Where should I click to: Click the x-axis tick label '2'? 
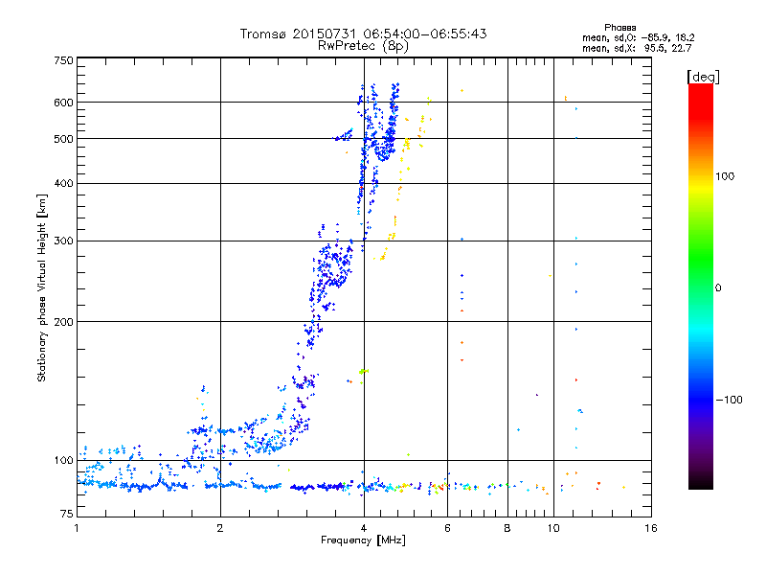[x=220, y=528]
